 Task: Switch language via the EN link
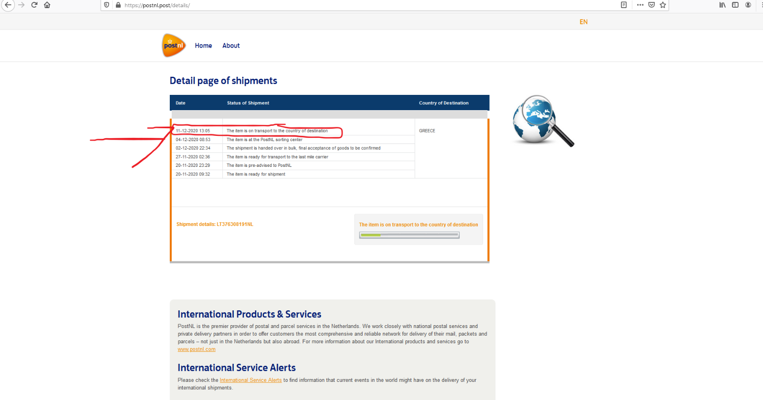click(584, 22)
